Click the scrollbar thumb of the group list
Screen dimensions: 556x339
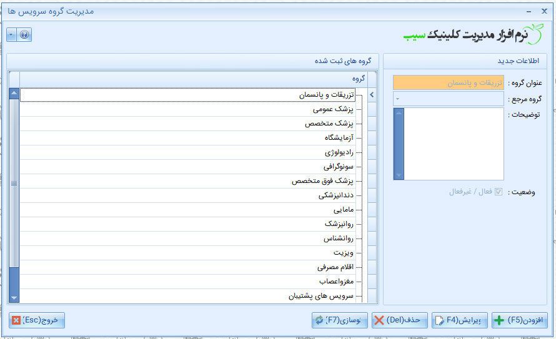click(14, 183)
